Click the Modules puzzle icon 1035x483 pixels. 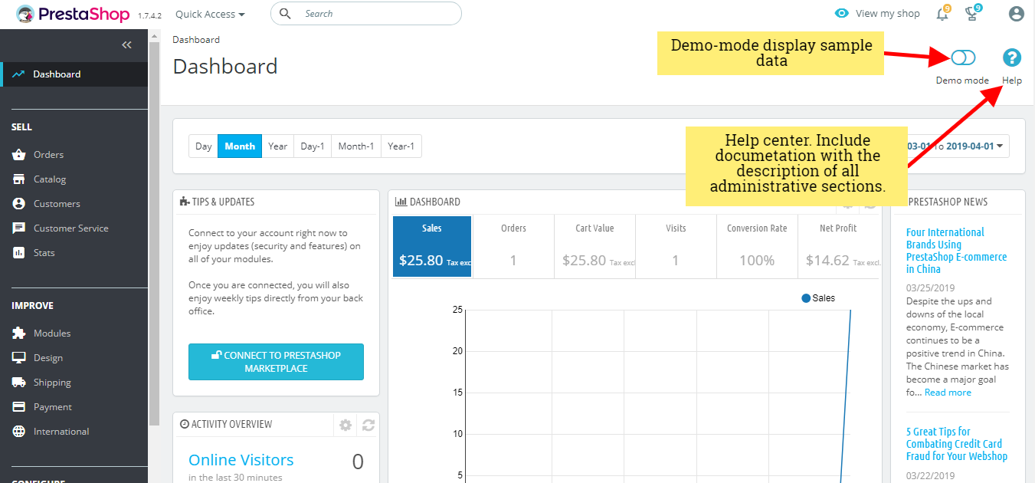(19, 333)
